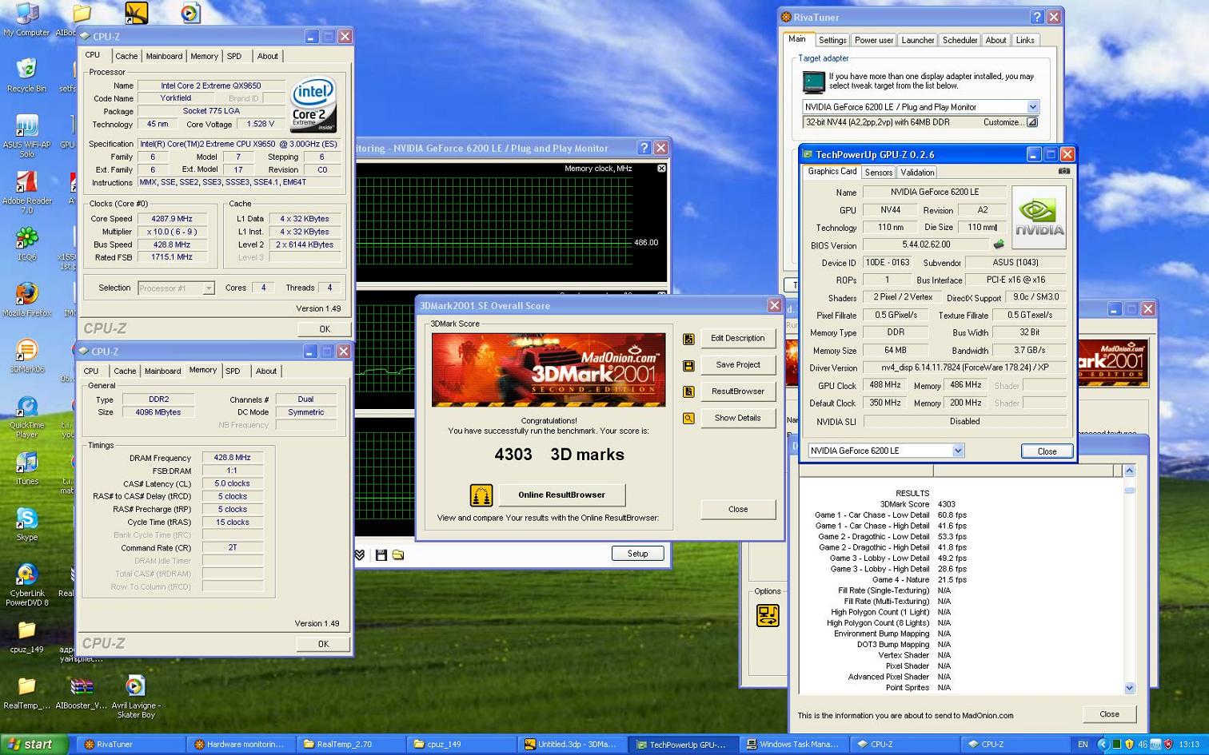Click Setup button in hardware monitoring
This screenshot has height=755, width=1209.
(637, 554)
